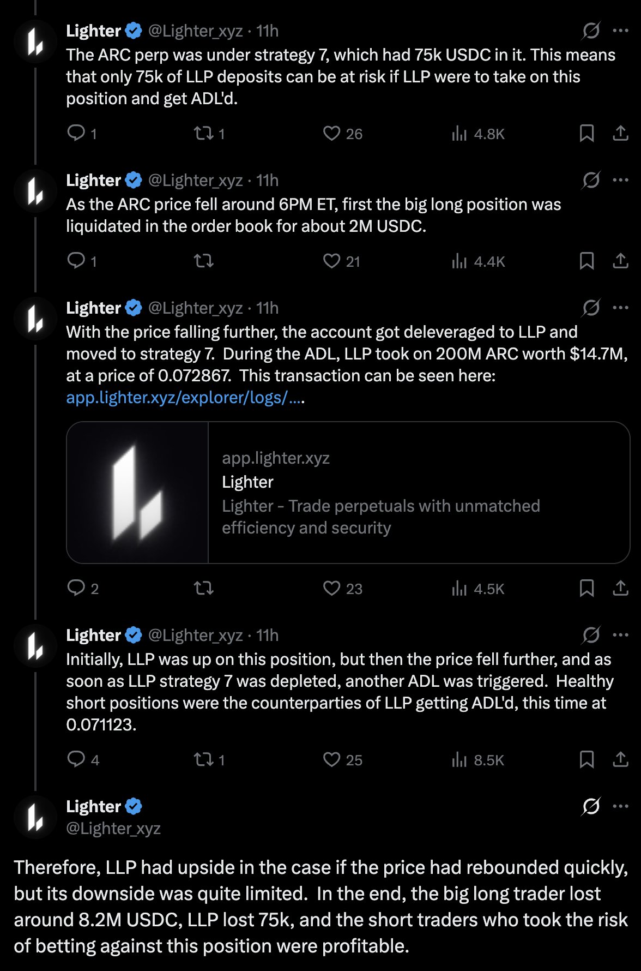View the 4.8K views analytics
641x971 pixels.
(478, 134)
